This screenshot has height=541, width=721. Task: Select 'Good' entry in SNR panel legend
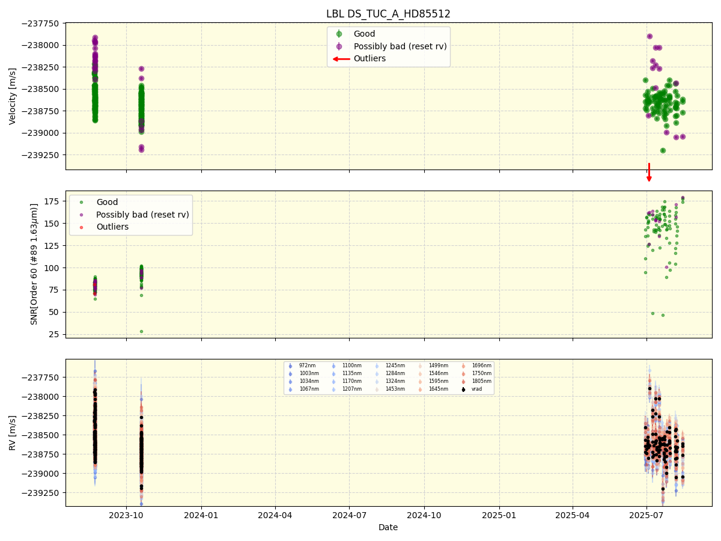click(x=107, y=203)
